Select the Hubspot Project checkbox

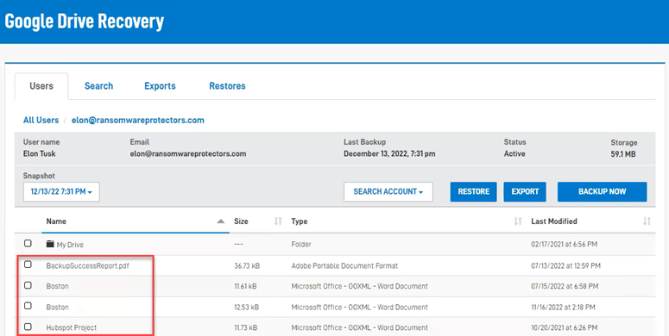(x=28, y=327)
